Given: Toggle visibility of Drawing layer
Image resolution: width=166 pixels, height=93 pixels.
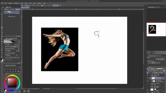Looking at the screenshot, I should [148, 78].
